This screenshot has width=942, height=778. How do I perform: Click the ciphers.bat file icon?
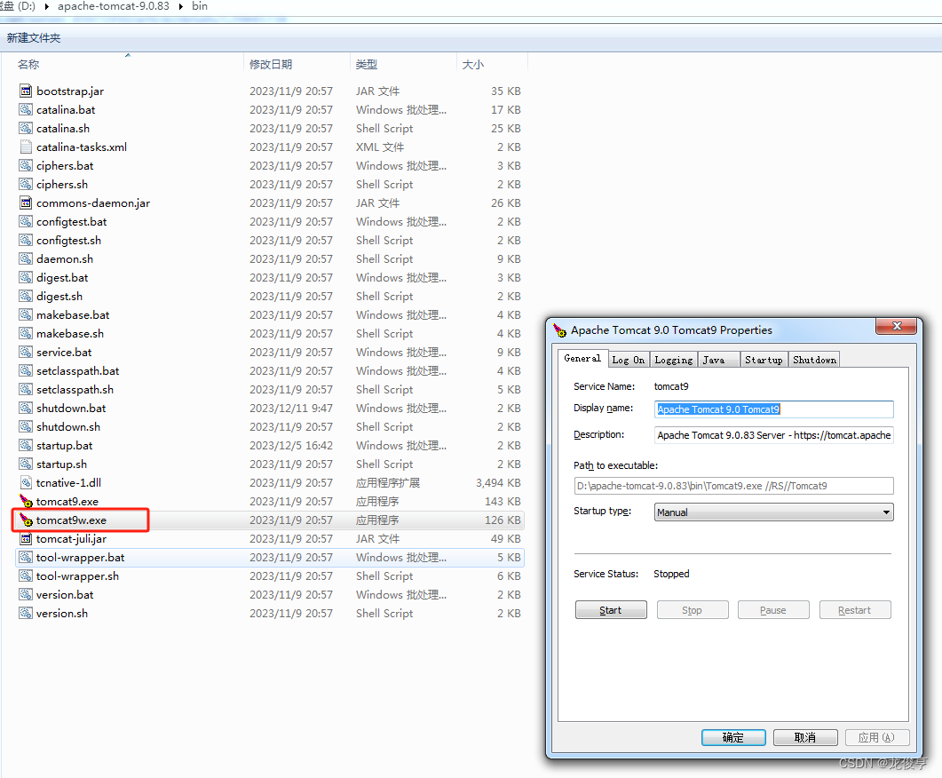25,166
